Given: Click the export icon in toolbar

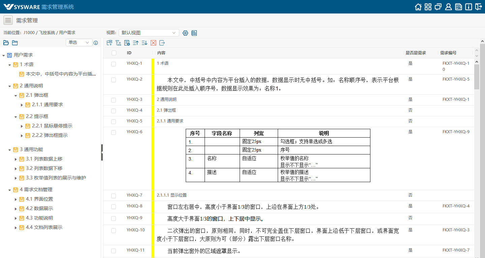Looking at the screenshot, I should tap(162, 43).
